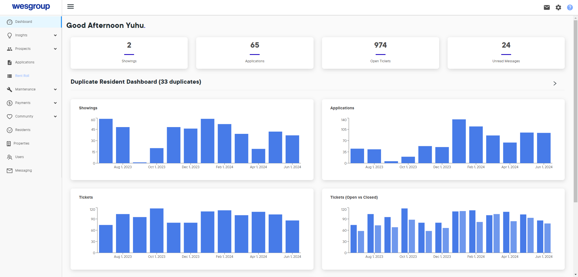This screenshot has width=578, height=277.
Task: Expand the Maintenance submenu chevron
Action: click(x=55, y=89)
